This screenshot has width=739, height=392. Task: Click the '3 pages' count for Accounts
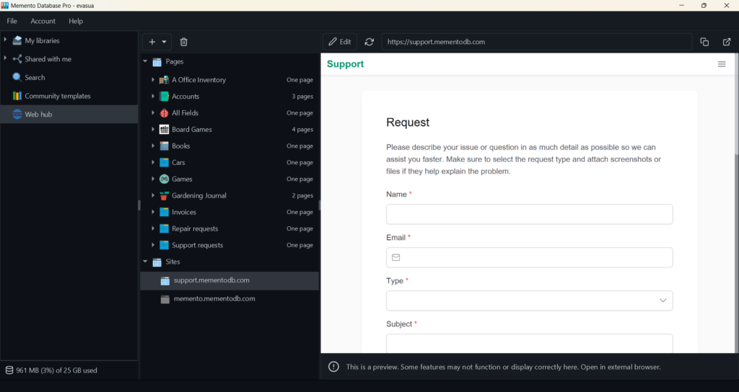click(302, 97)
